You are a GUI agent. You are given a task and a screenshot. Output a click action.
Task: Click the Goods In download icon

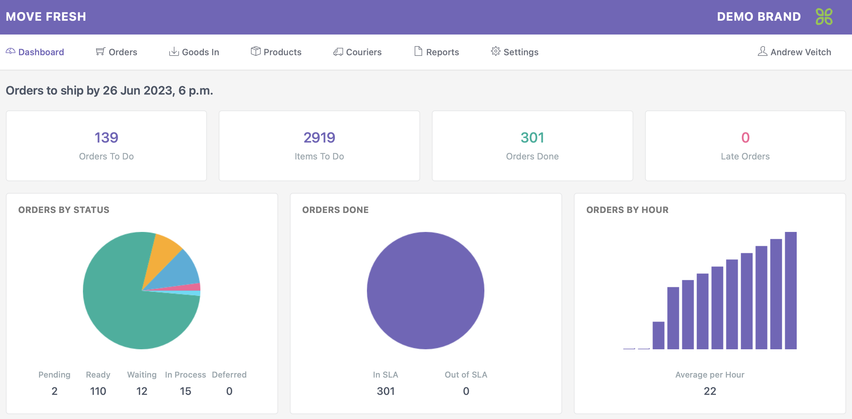pyautogui.click(x=174, y=51)
